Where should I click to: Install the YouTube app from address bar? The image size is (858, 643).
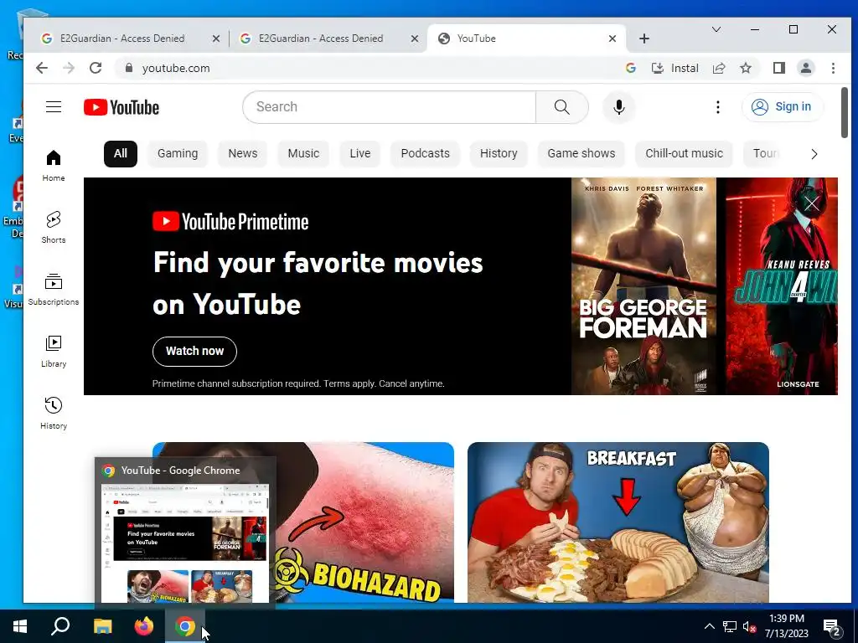tap(675, 68)
